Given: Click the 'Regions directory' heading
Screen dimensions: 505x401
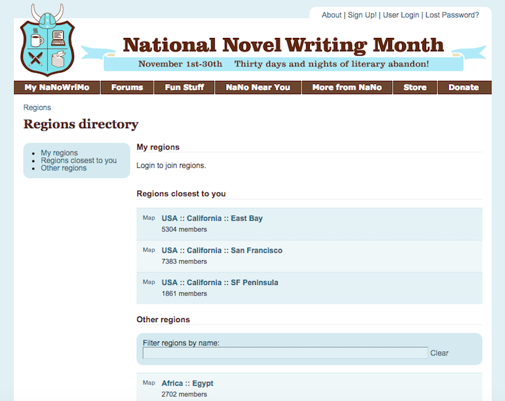Looking at the screenshot, I should pyautogui.click(x=81, y=124).
